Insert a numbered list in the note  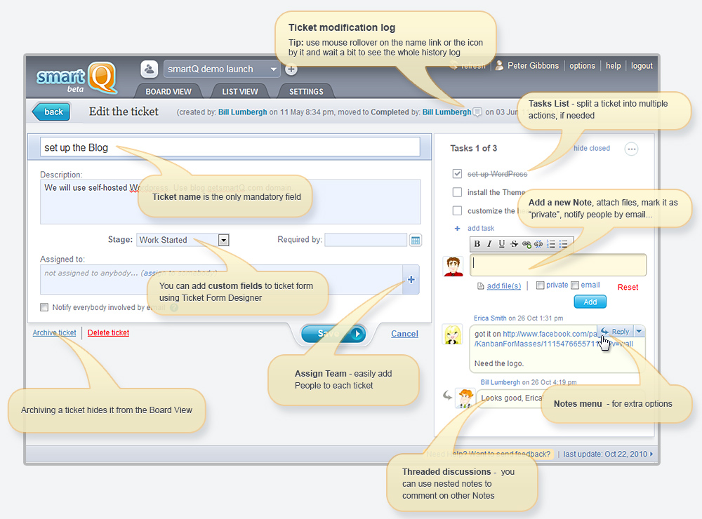tap(551, 244)
